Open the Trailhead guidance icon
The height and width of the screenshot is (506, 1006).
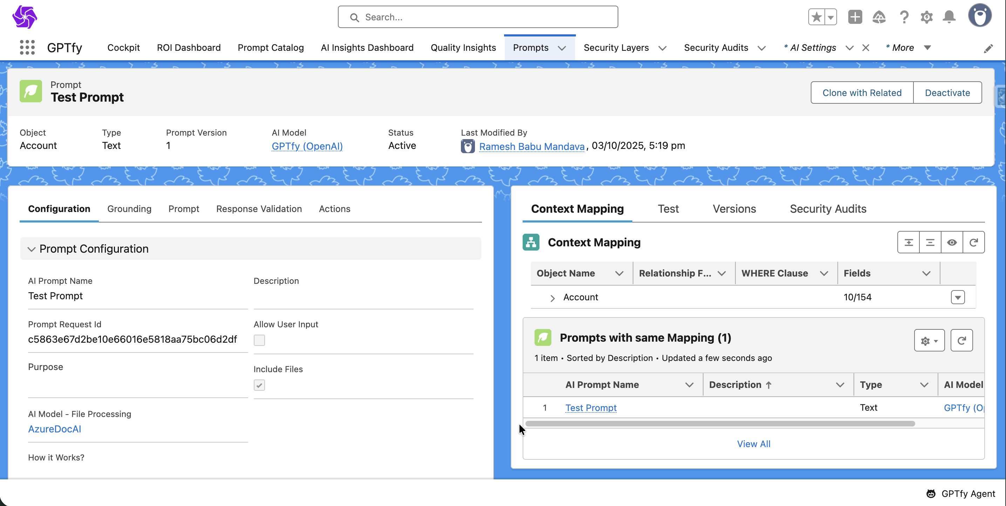coord(879,17)
